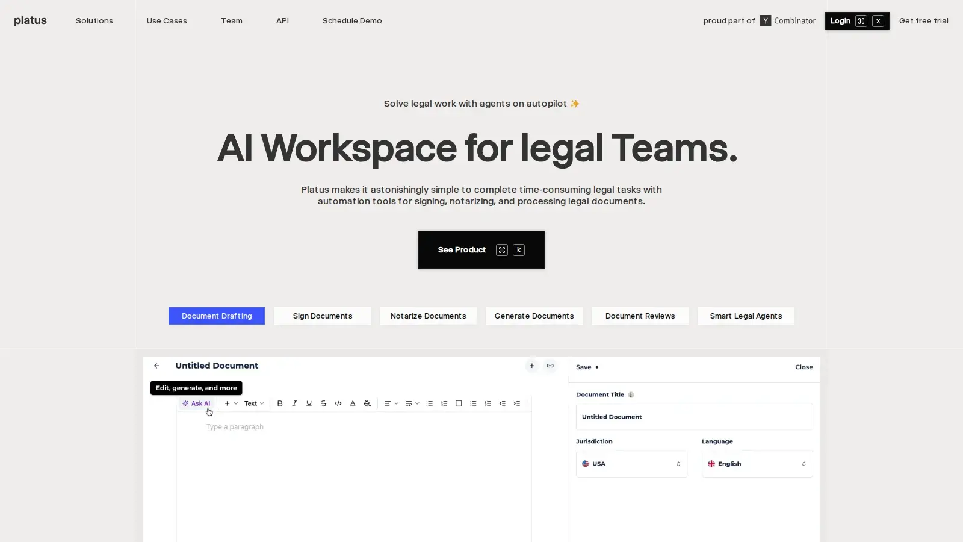Image resolution: width=963 pixels, height=542 pixels.
Task: Apply underline formatting
Action: pos(309,403)
